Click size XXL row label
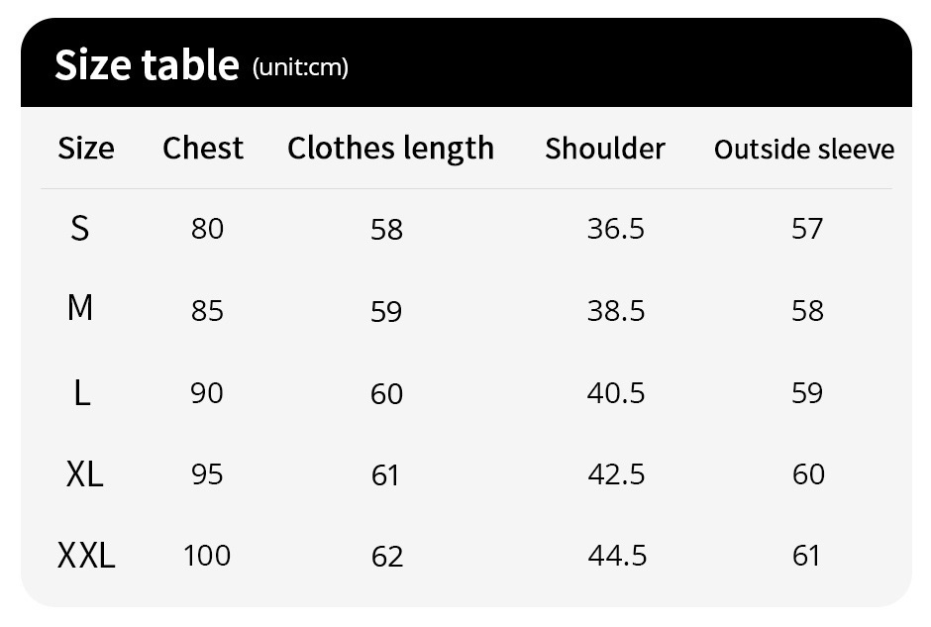The image size is (931, 627). [86, 557]
